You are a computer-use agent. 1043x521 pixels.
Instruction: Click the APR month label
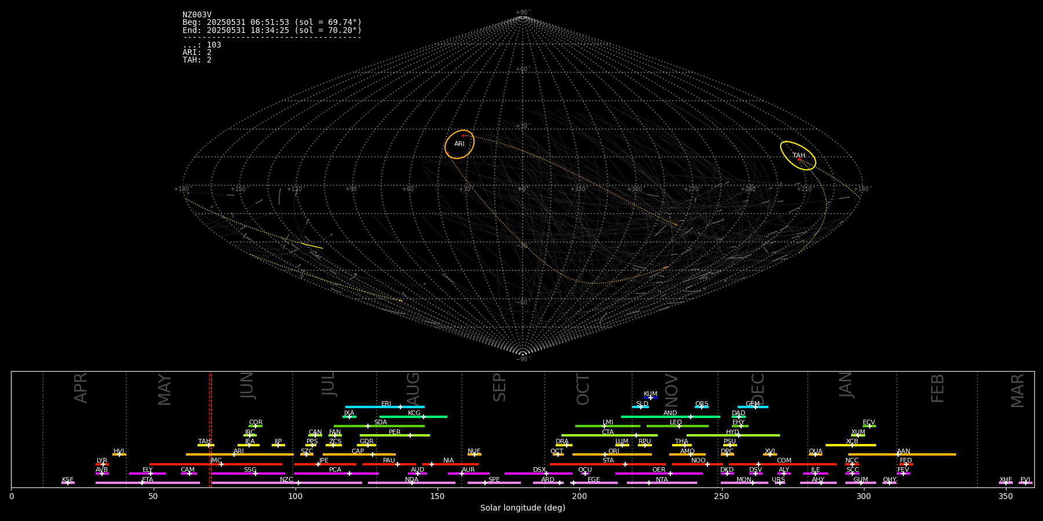[x=81, y=388]
